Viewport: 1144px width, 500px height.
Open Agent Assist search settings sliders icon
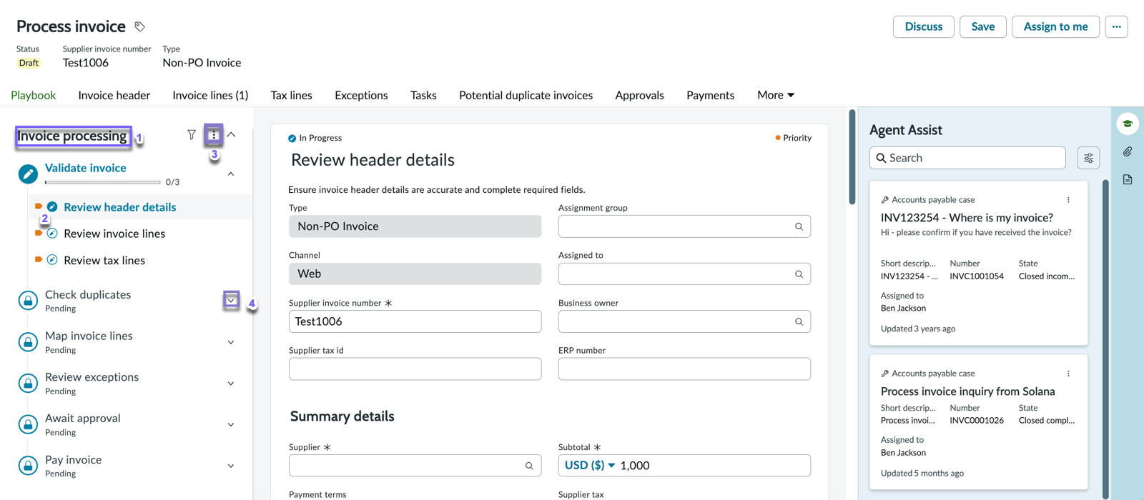coord(1088,158)
